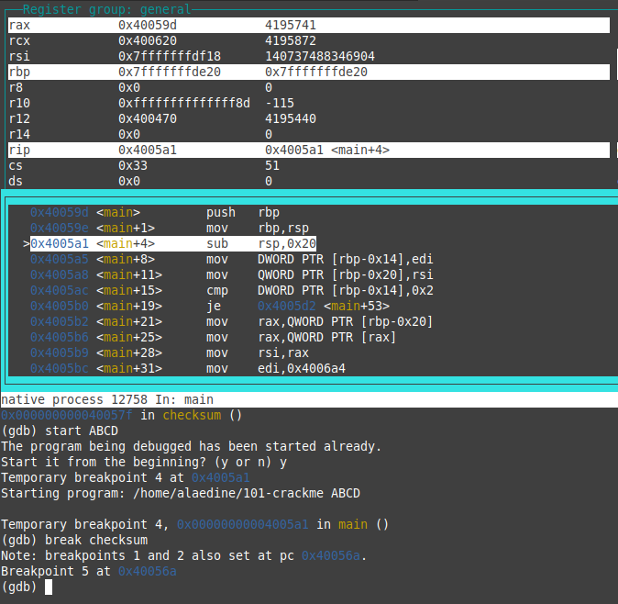Click the je jump target address 0x4005d2
618x604 pixels.
click(x=287, y=306)
